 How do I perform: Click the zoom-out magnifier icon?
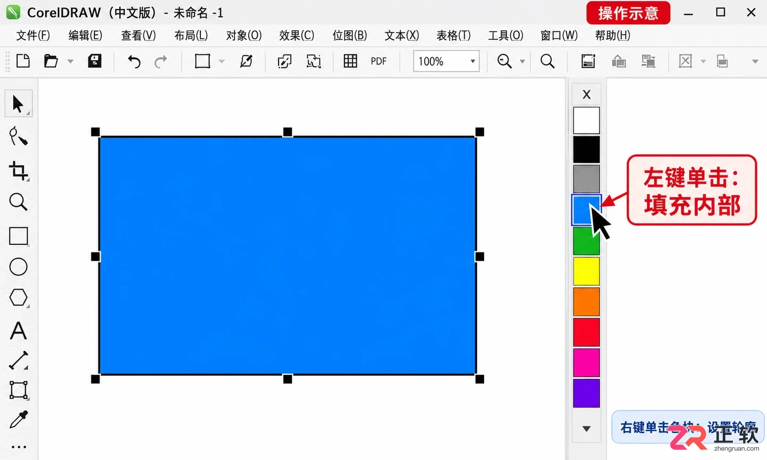coord(504,61)
